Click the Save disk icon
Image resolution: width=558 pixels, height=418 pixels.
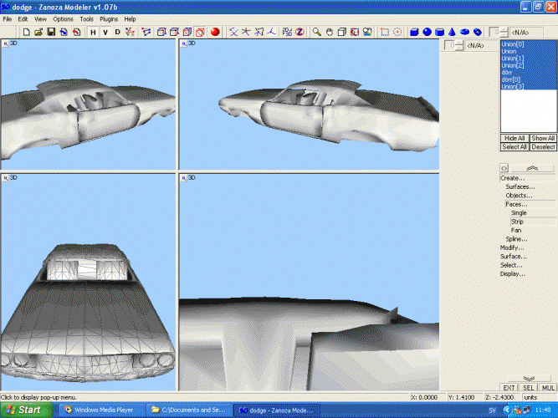pyautogui.click(x=51, y=32)
